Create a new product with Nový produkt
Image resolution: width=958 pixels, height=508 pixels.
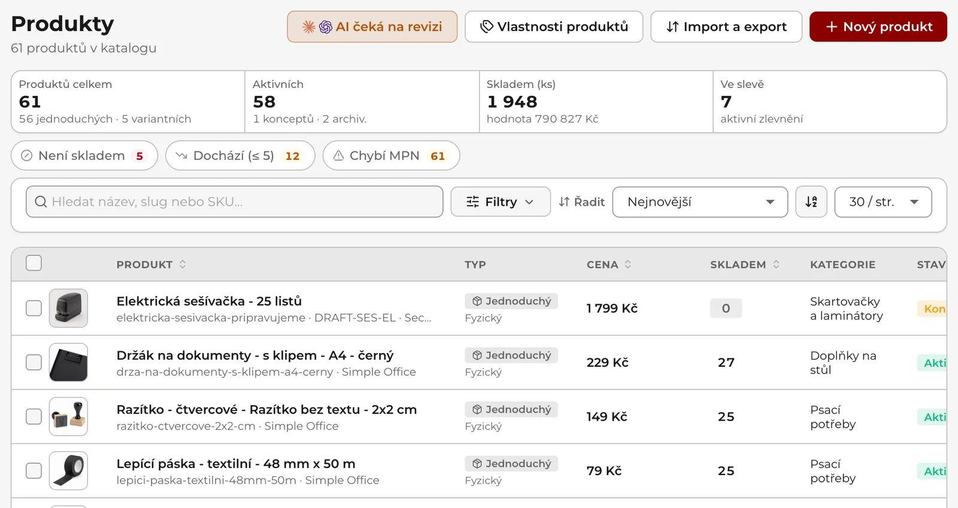pos(878,27)
